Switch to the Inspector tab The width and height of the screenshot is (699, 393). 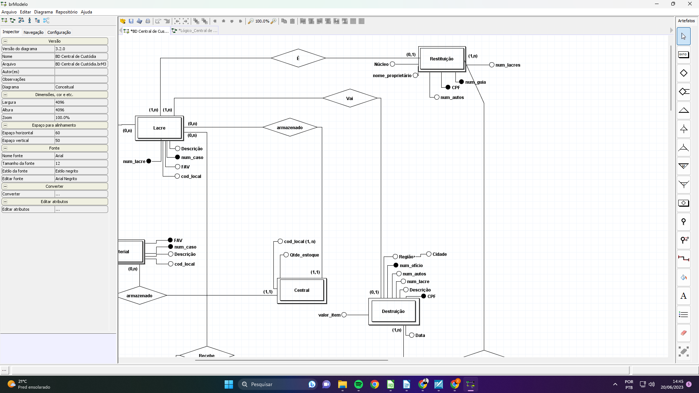[x=11, y=32]
